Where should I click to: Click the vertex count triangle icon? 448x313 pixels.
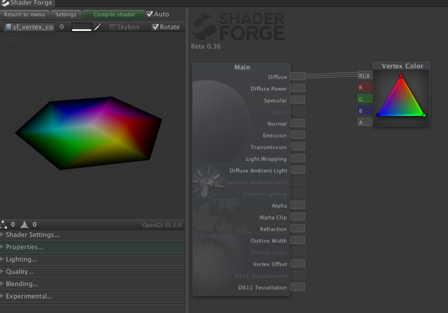(4, 225)
